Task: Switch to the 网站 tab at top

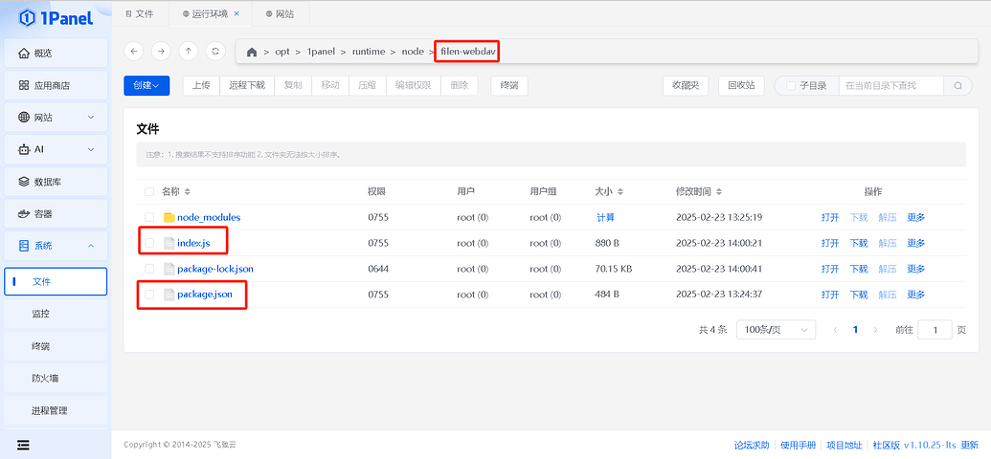Action: (x=280, y=13)
